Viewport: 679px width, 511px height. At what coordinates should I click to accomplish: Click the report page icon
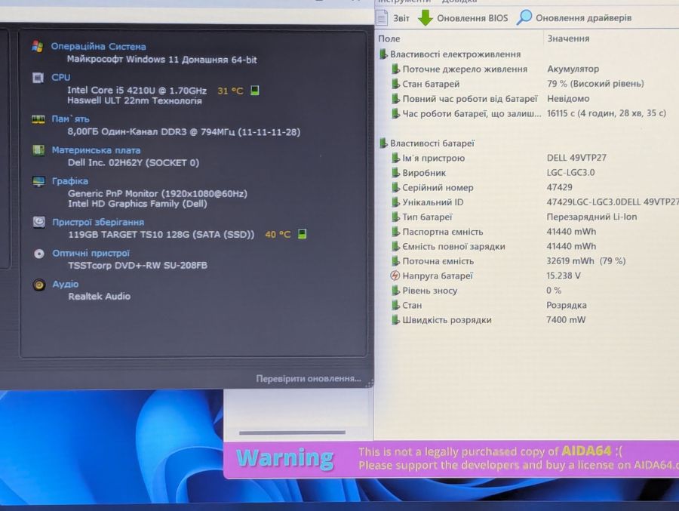[382, 18]
